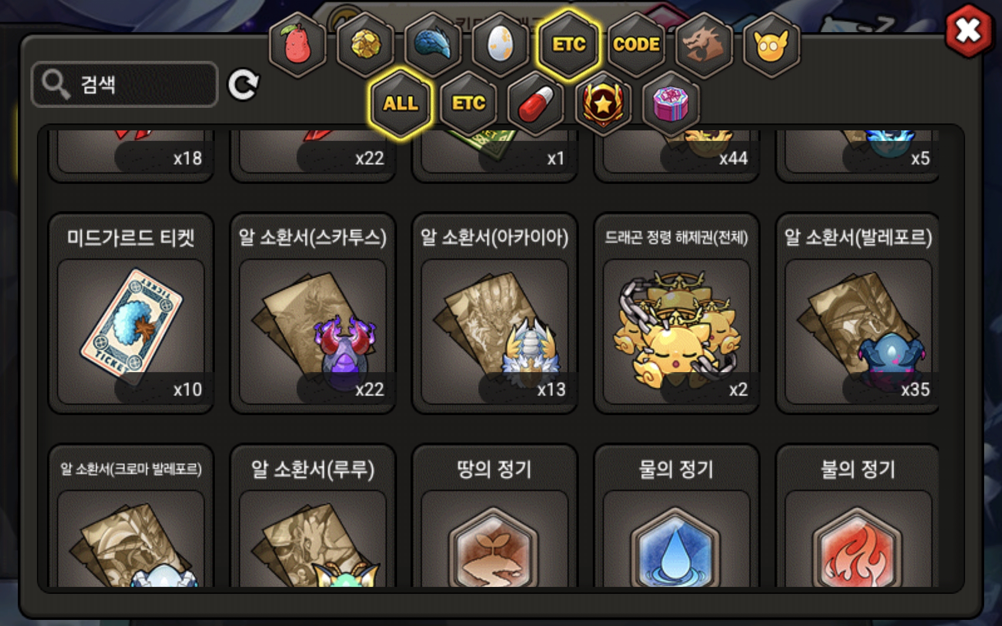The width and height of the screenshot is (1002, 626).
Task: Focus the 검색 search field
Action: click(x=125, y=84)
